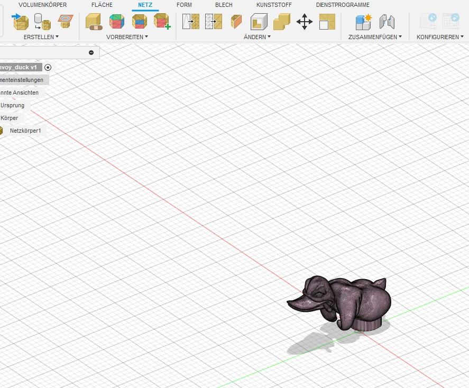Click the Scale Mesh icon
Viewport: 469px width, 388px height.
coord(327,22)
